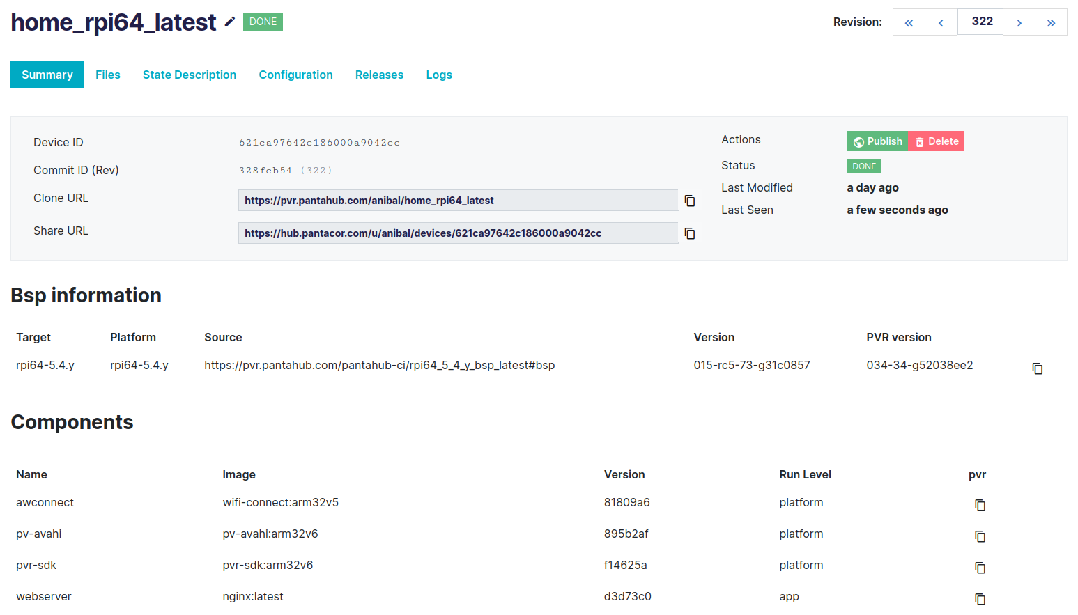Select Commit ID 328fcb54
Screen dimensions: 1078x615
(265, 171)
